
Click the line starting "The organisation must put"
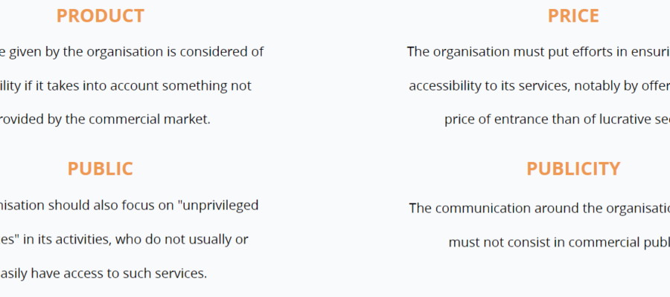tap(537, 52)
